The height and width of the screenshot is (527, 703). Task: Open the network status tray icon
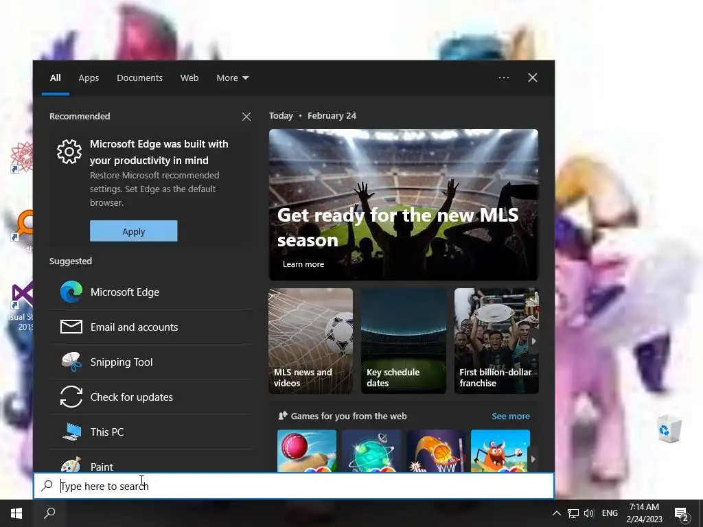pyautogui.click(x=573, y=513)
